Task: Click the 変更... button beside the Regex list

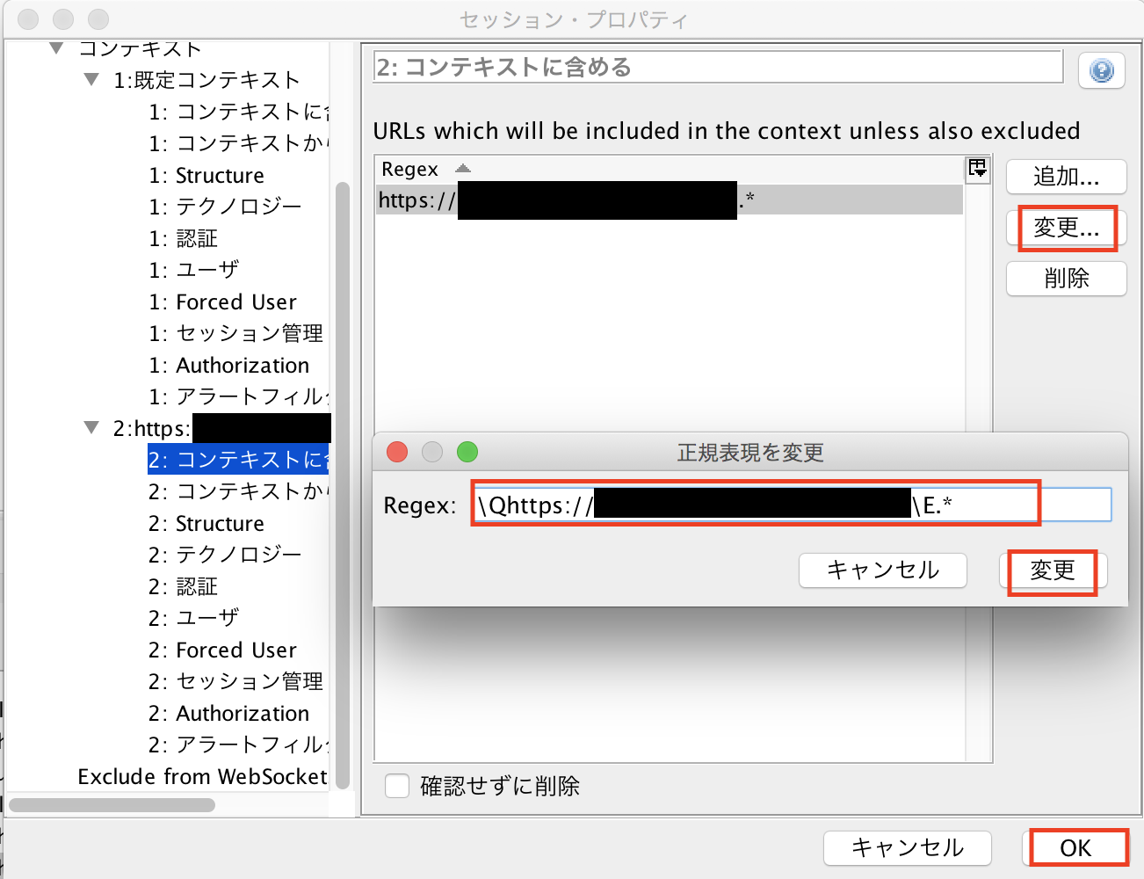Action: [x=1066, y=229]
